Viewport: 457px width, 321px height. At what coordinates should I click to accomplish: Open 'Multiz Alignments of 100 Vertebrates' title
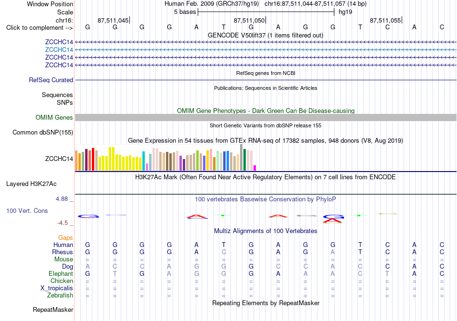(266, 231)
